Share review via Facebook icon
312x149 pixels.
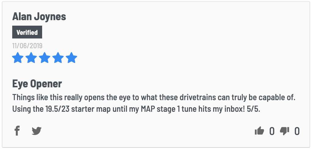(17, 131)
